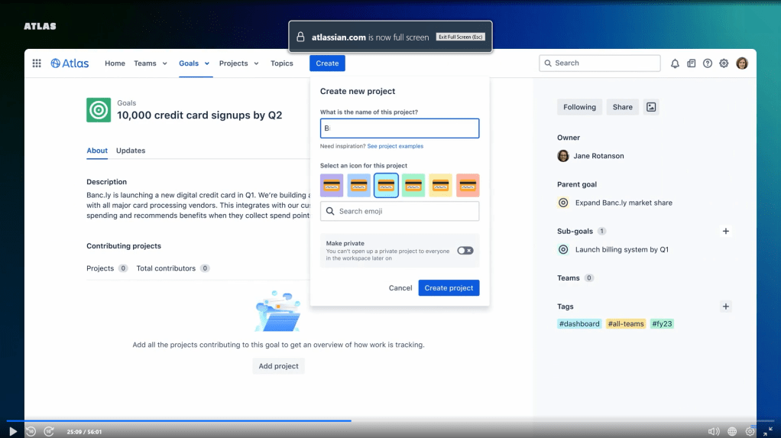Click the user profile avatar
This screenshot has height=438, width=781.
coord(742,63)
